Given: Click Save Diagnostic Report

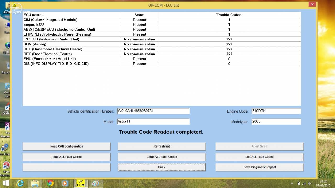Looking at the screenshot, I should point(259,167).
